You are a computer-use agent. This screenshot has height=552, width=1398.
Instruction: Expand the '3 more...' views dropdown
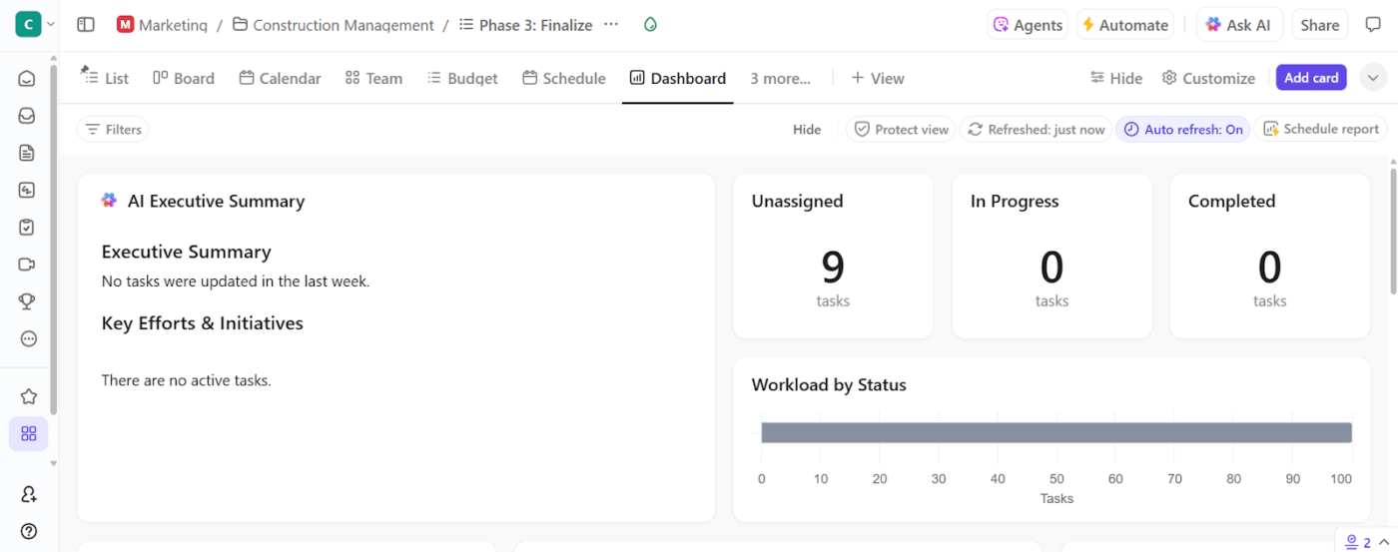tap(780, 78)
